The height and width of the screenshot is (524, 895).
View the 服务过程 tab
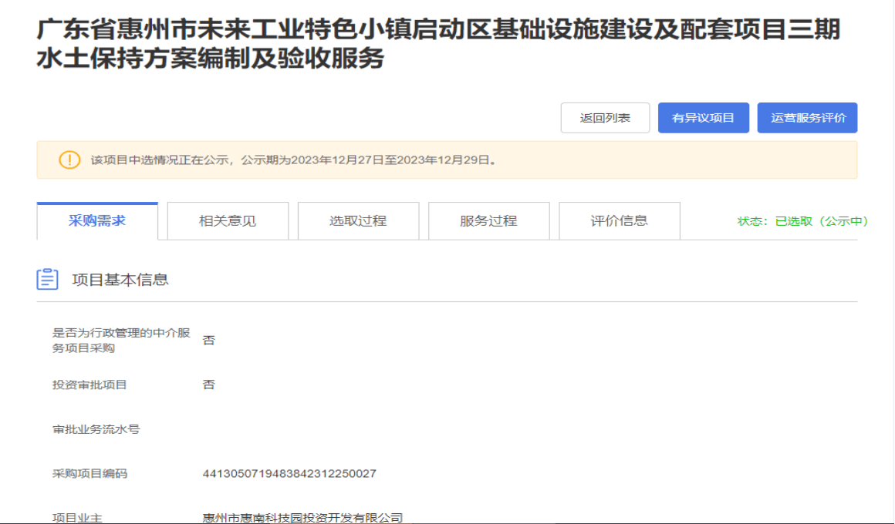(x=488, y=221)
